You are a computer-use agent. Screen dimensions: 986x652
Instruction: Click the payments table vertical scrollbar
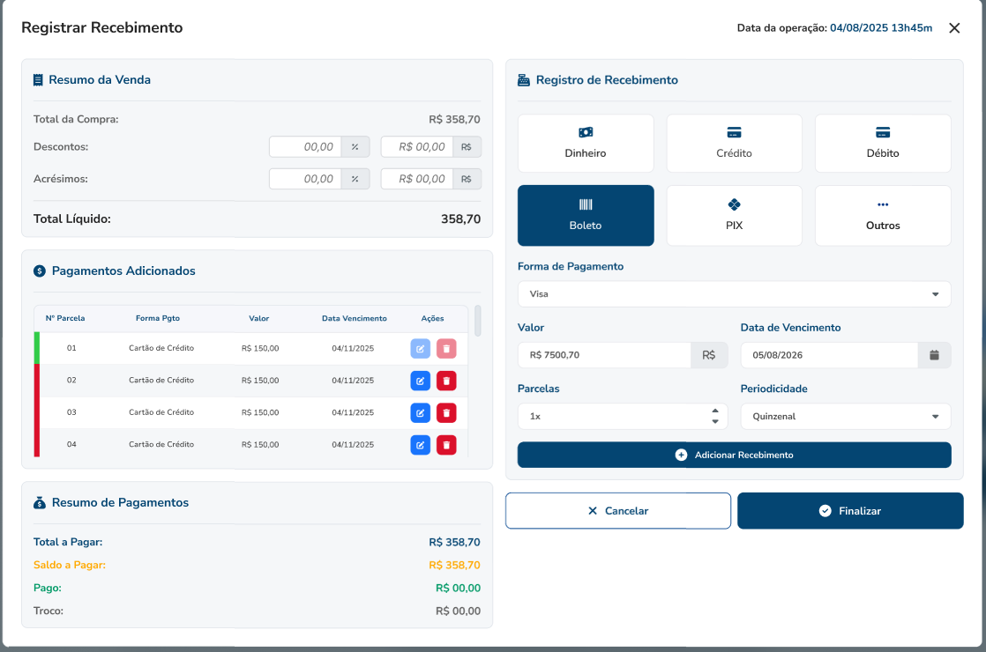coord(477,321)
